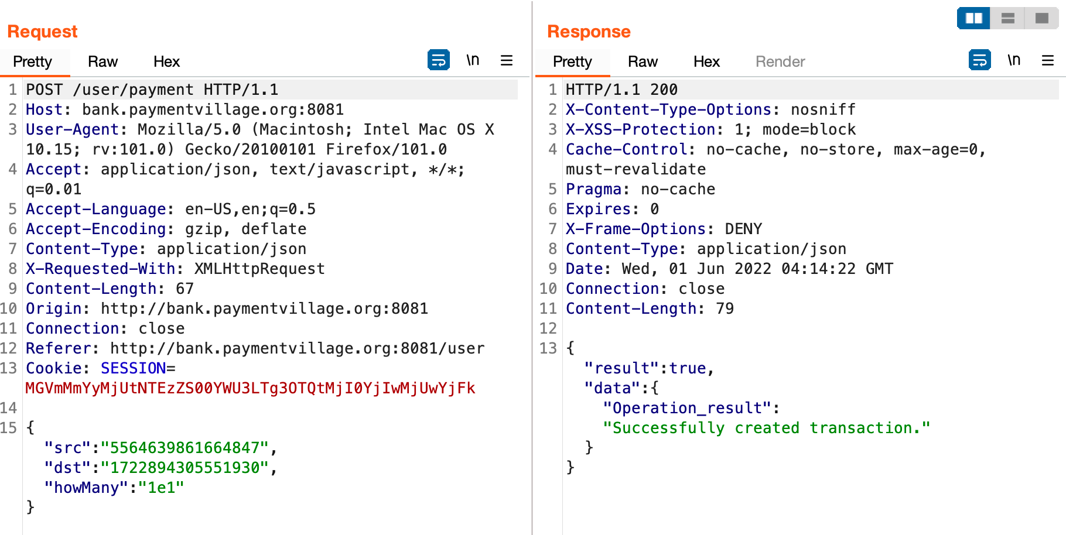Screen dimensions: 1066x535
Task: Click the red SESSION cookie value
Action: pos(250,388)
